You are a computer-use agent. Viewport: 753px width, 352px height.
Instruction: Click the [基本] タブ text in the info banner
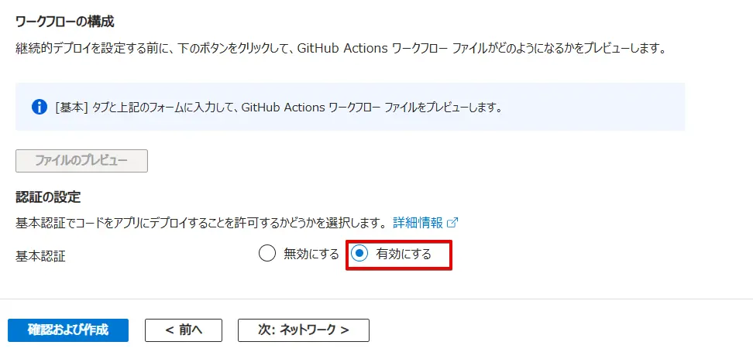click(81, 108)
